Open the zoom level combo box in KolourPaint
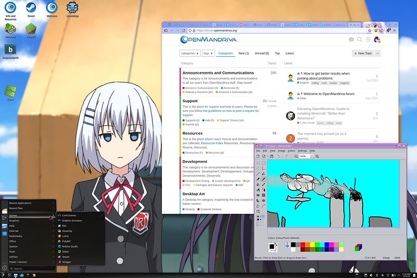Screen dimensions: 417x278 coord(306,156)
